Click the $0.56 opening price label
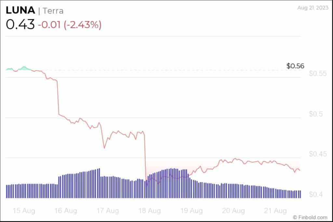The width and height of the screenshot is (333, 222). click(x=295, y=66)
